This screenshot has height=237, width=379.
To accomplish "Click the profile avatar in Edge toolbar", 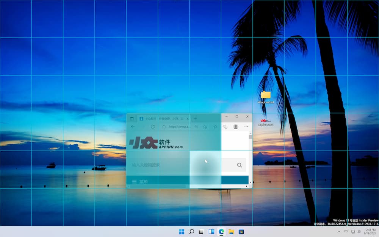I will click(236, 127).
